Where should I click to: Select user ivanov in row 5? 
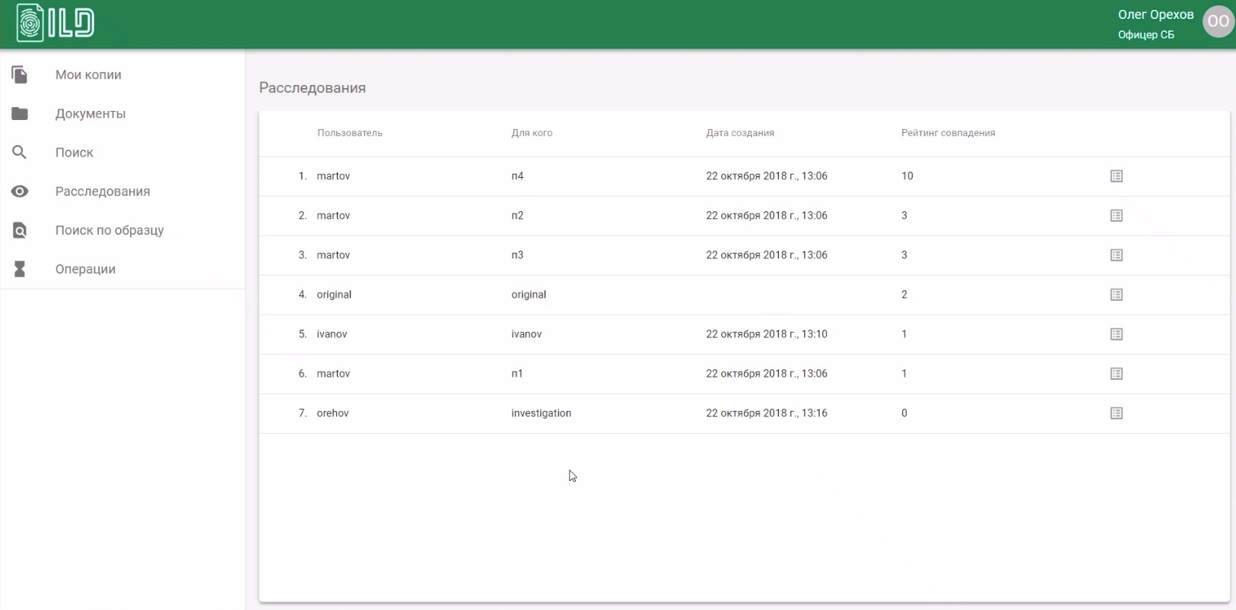tap(332, 334)
